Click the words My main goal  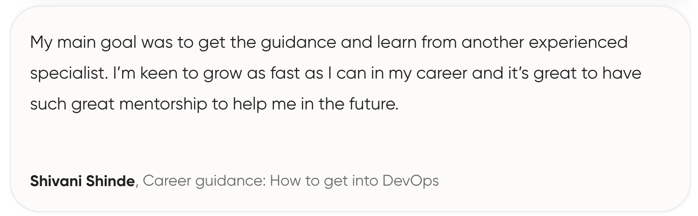click(x=84, y=43)
